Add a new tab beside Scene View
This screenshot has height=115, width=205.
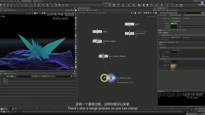[x=11, y=8]
